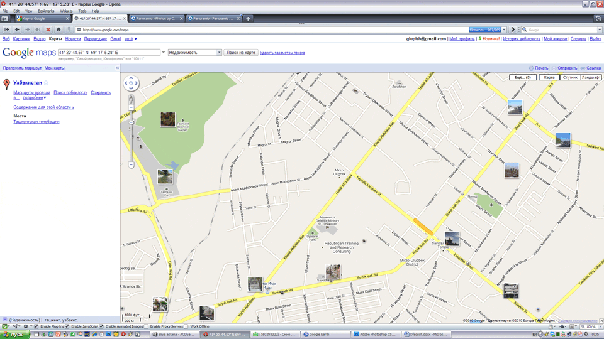Click the address bar URL field
Viewport: 604px width, 339px height.
(272, 30)
